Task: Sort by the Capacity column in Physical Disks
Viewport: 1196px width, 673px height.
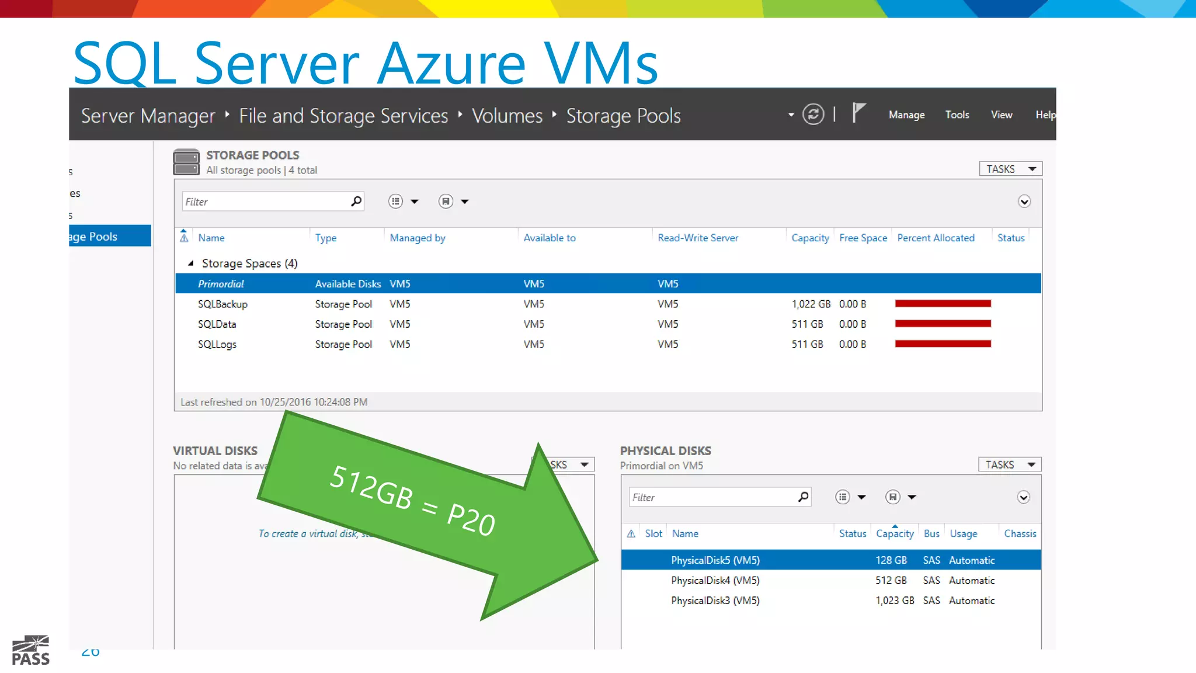Action: point(894,533)
